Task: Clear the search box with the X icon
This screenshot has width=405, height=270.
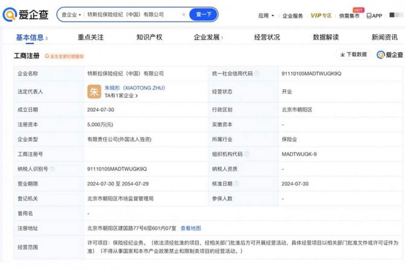Action: pyautogui.click(x=184, y=14)
